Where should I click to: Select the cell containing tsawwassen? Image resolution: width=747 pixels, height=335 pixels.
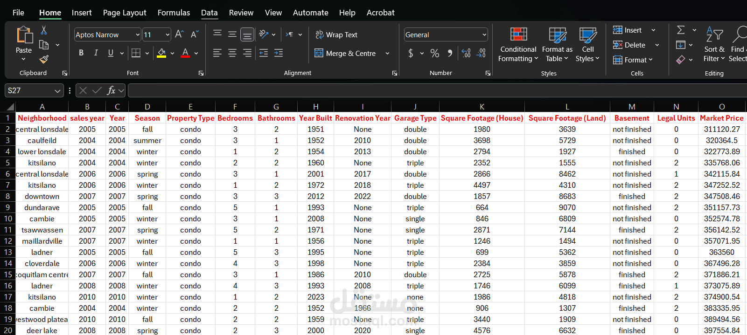pyautogui.click(x=42, y=230)
